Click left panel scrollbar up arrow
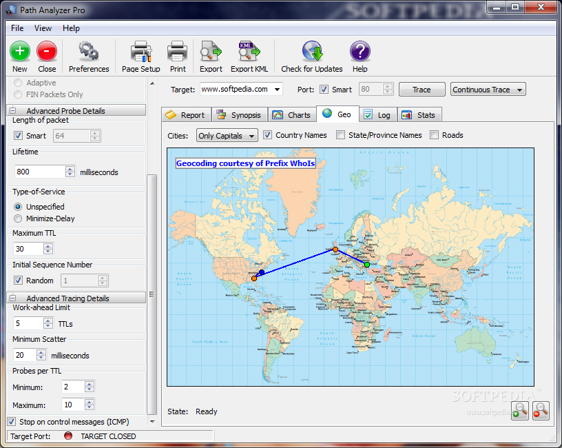 (152, 83)
